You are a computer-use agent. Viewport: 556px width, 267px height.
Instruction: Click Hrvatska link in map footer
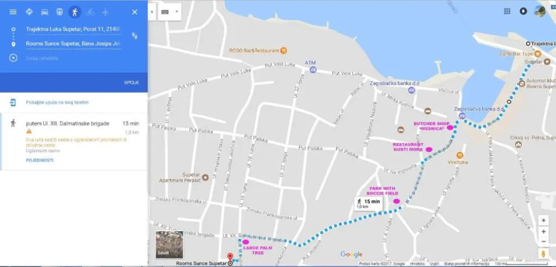[x=417, y=264]
